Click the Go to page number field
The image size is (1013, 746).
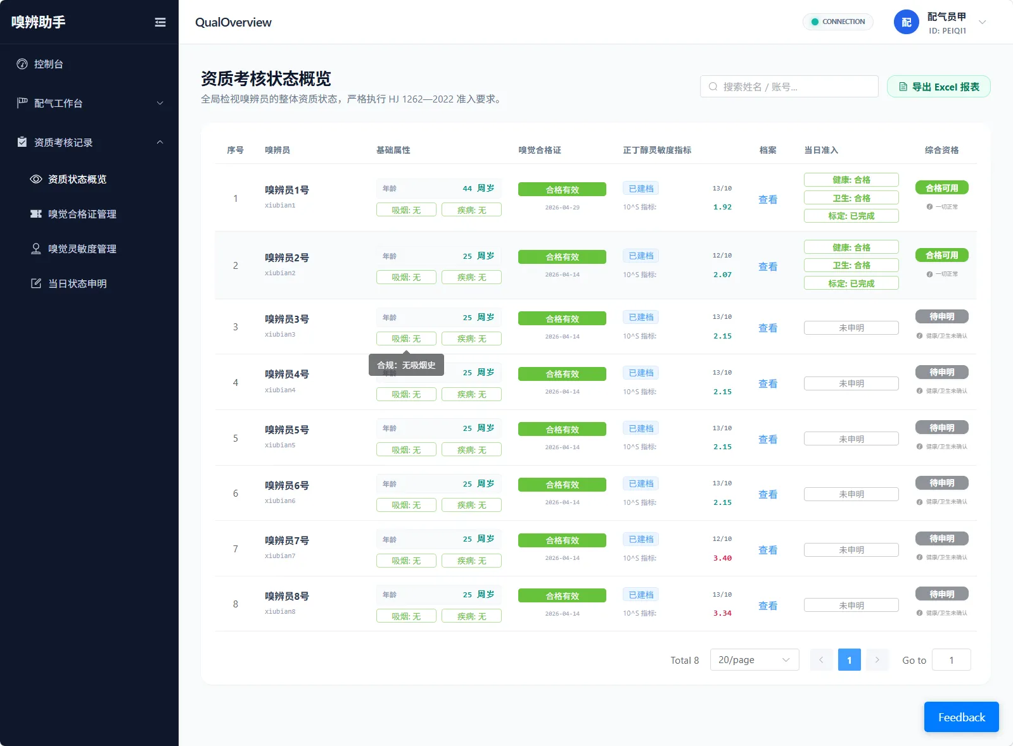click(x=952, y=660)
